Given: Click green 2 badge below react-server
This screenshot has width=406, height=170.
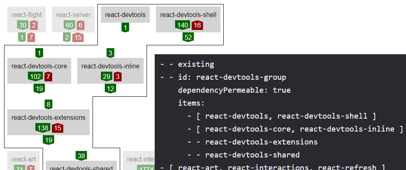Looking at the screenshot, I should (67, 38).
